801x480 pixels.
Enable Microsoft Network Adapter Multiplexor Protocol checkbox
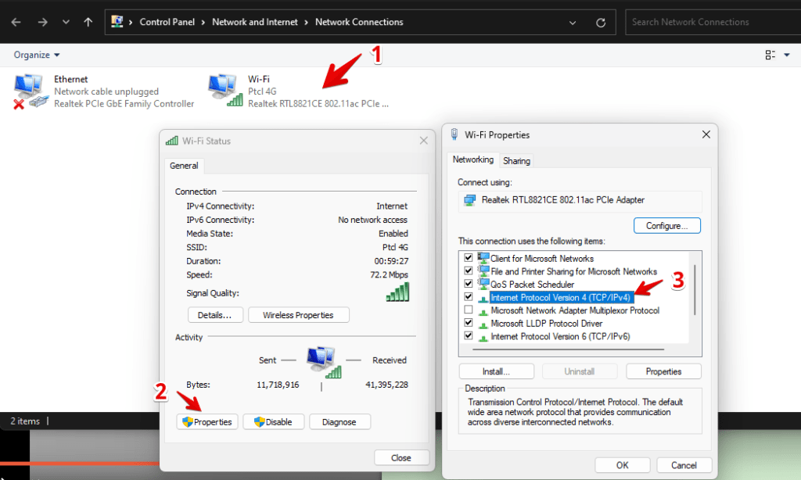pos(468,310)
